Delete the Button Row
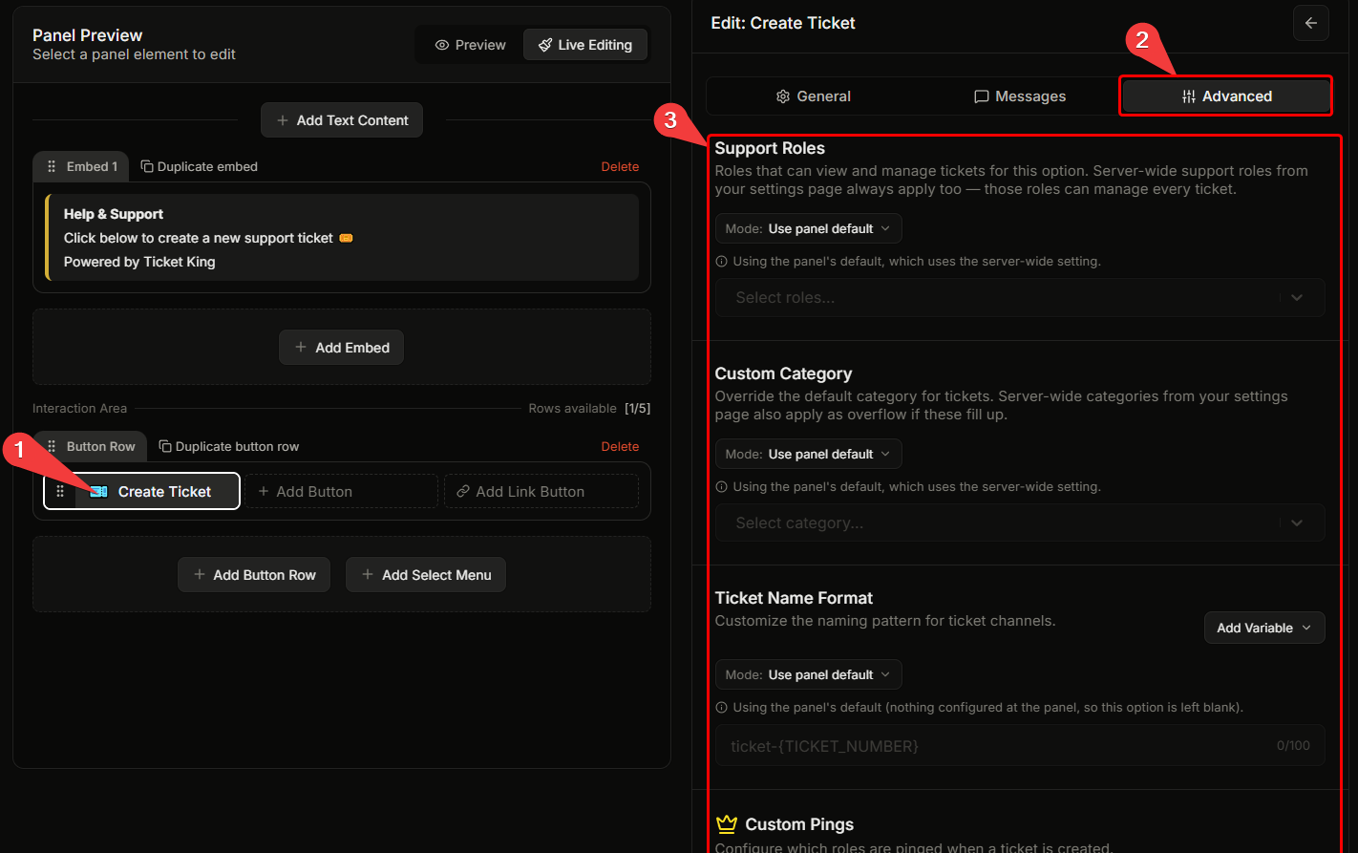Viewport: 1358px width, 853px height. [x=620, y=446]
